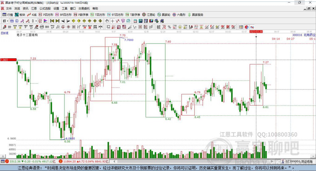Select the red 2023-03-28 date marker
316x171 pixels.
point(256,31)
